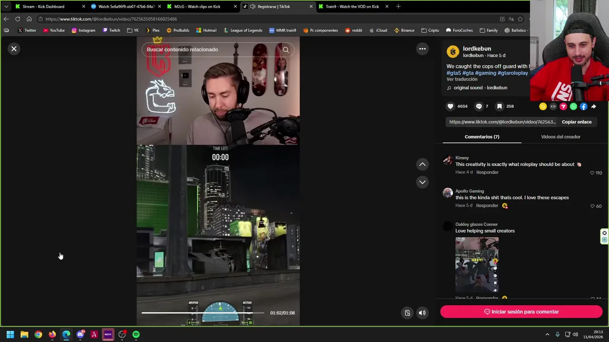Open the reddit bookmark

tap(354, 30)
